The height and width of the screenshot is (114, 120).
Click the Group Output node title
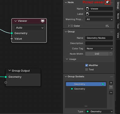21,71
